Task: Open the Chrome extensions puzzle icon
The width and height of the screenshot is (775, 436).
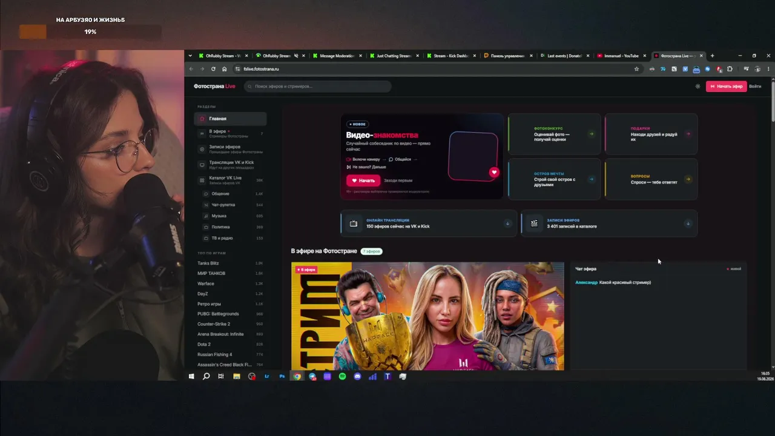Action: click(730, 69)
